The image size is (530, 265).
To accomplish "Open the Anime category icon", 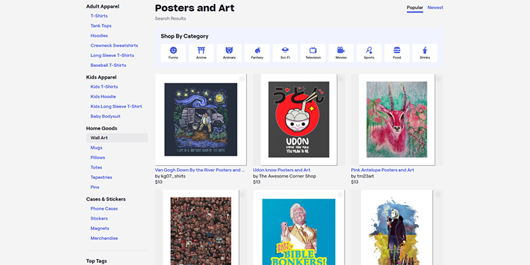I will pos(201,50).
